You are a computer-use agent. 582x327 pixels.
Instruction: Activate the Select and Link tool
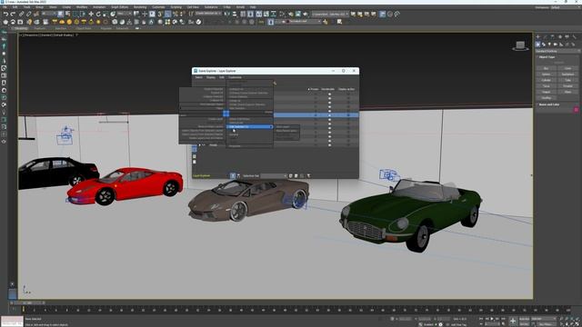click(x=21, y=15)
